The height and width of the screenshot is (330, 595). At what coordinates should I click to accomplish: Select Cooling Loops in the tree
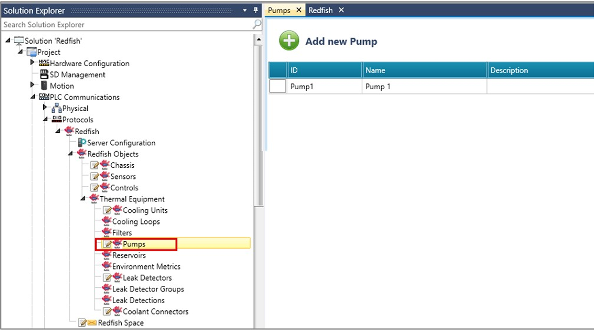136,222
